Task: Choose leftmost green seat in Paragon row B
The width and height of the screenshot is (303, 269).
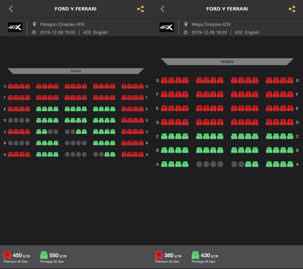Action: coord(39,143)
